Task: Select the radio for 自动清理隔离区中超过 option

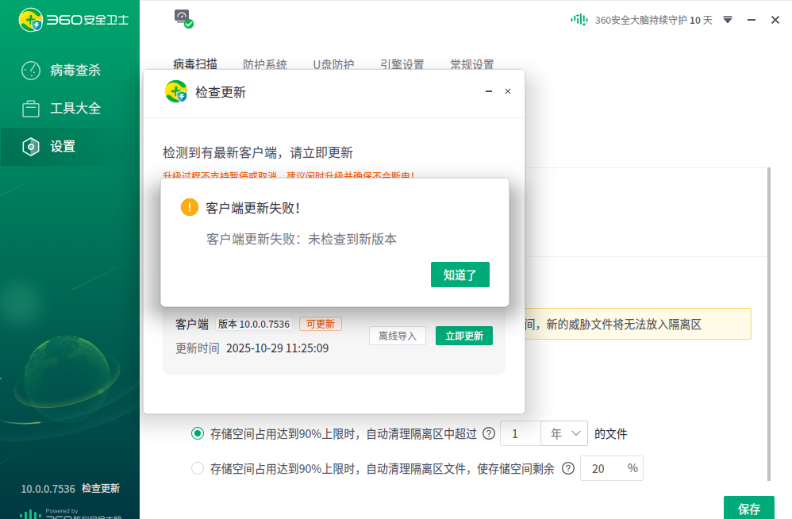Action: (198, 433)
